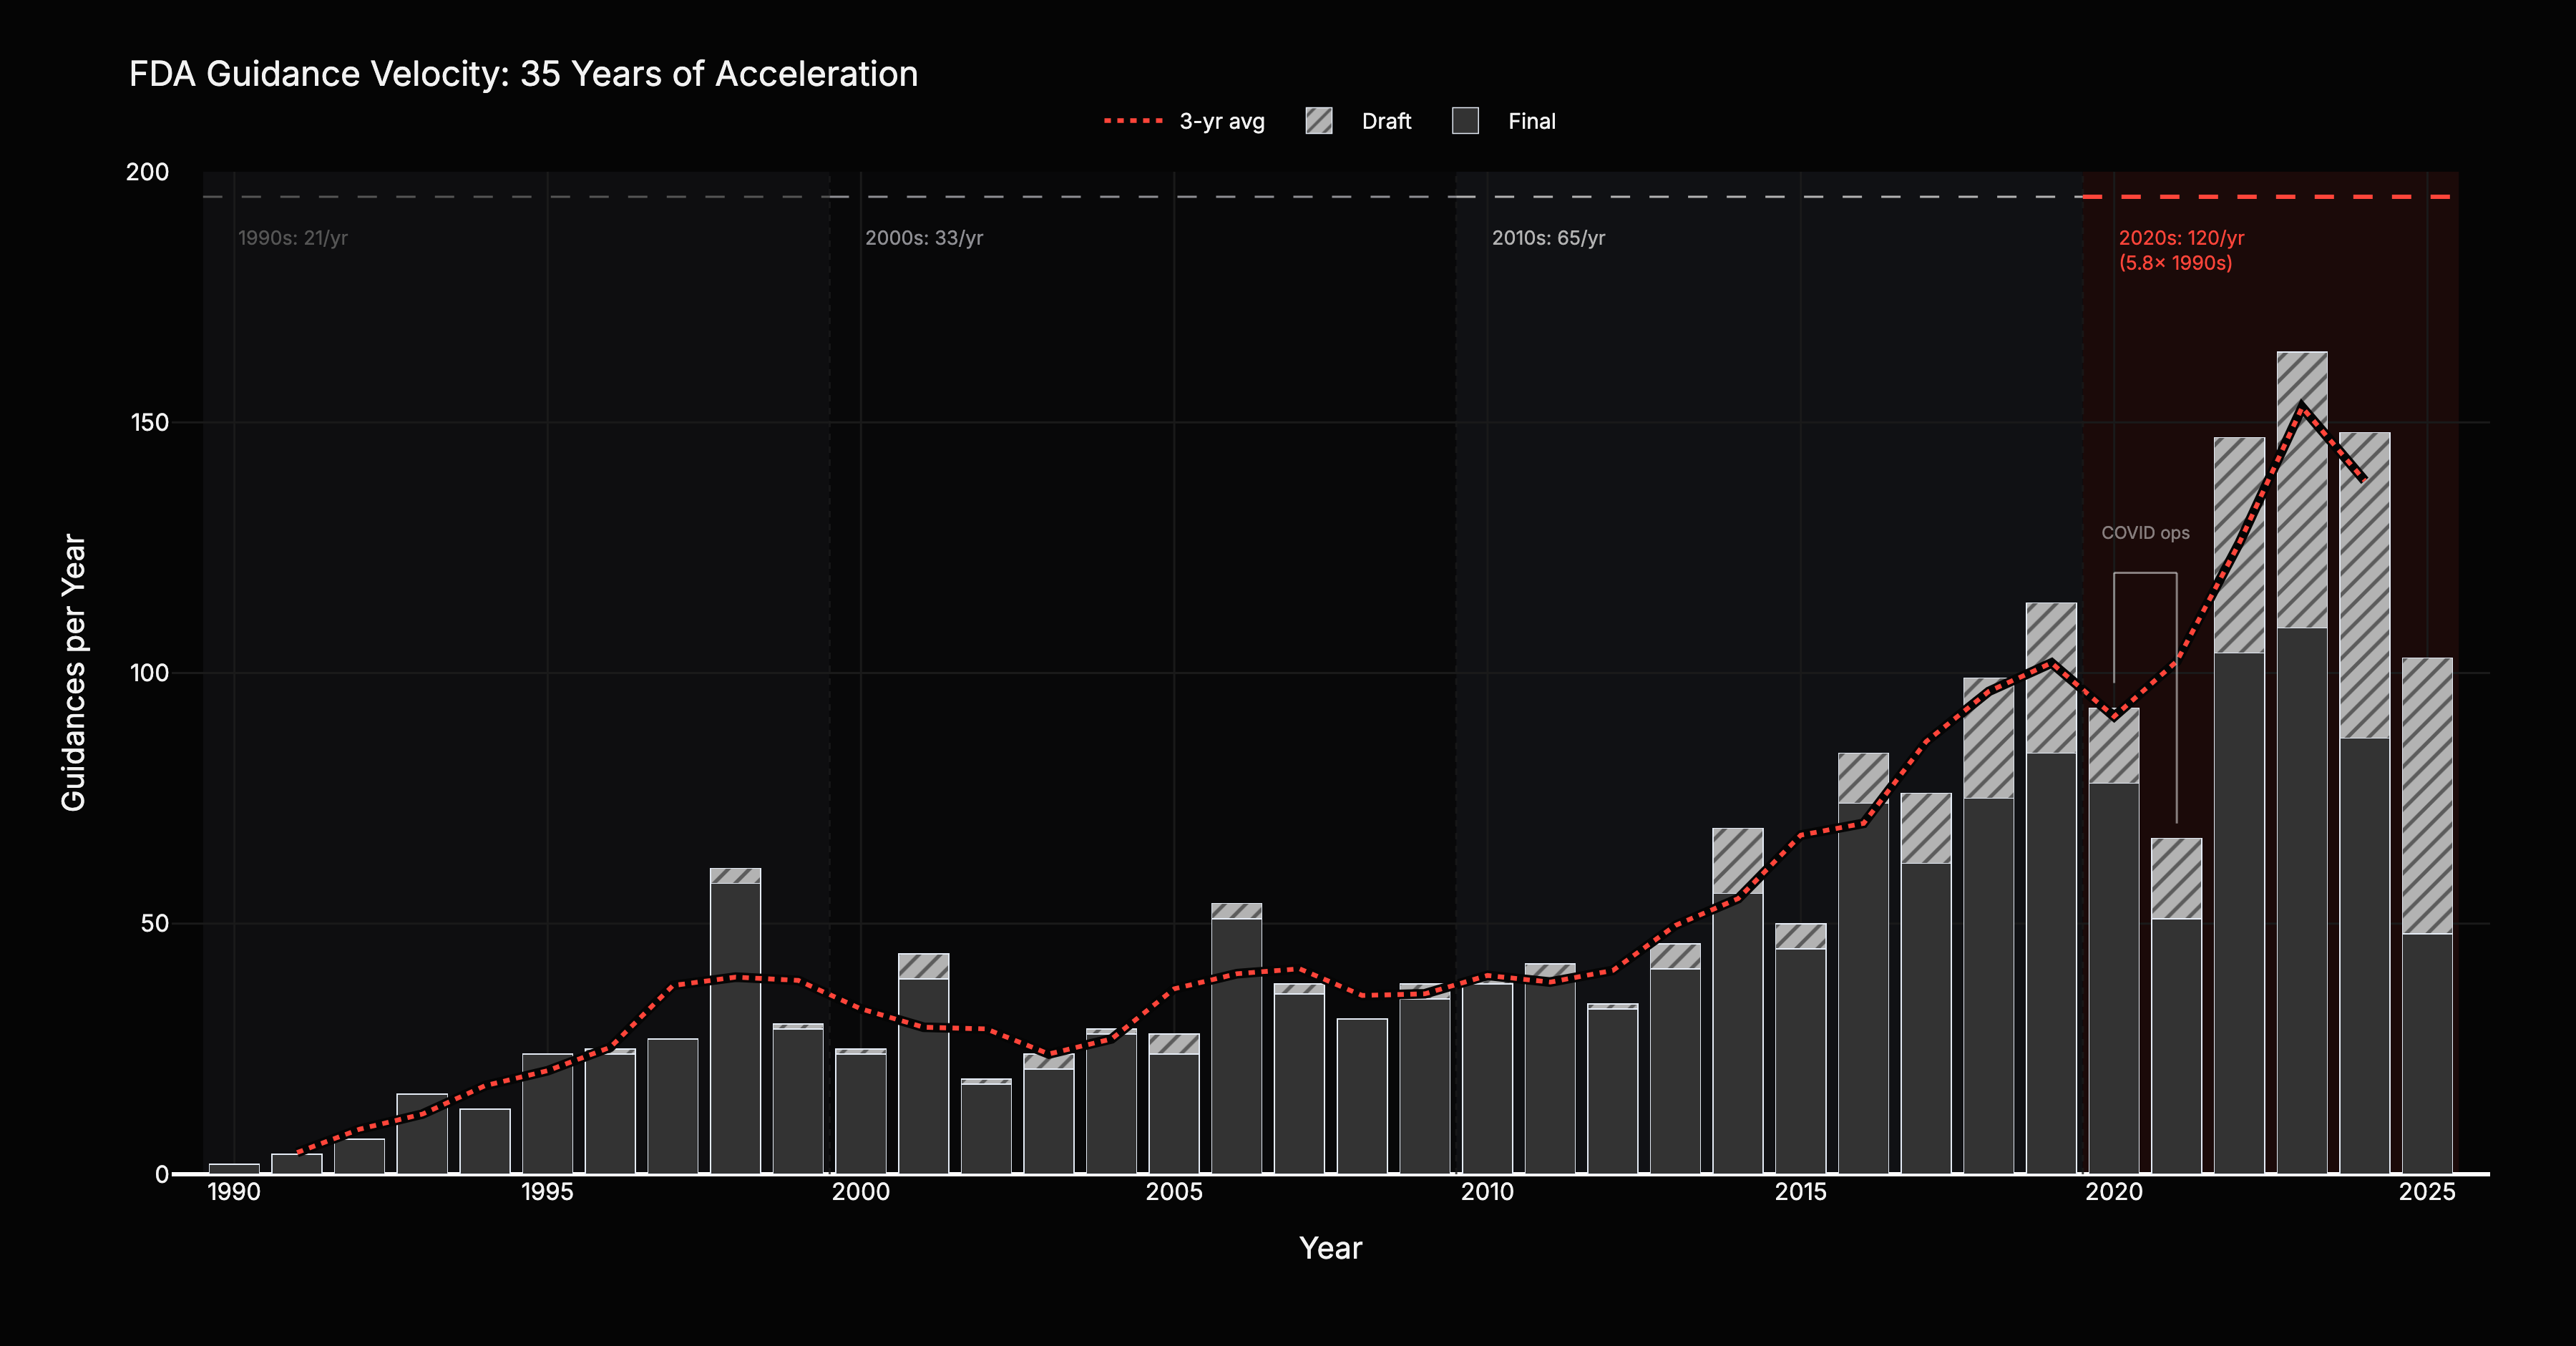The height and width of the screenshot is (1346, 2576).
Task: Toggle the Draft legend entry
Action: point(1385,121)
